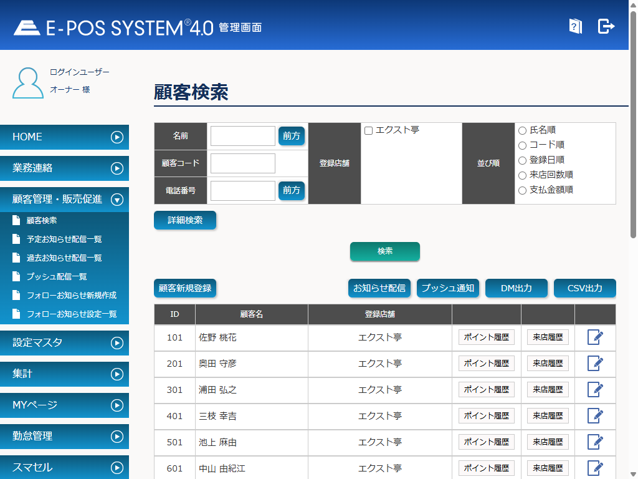Open the help manual book icon
The image size is (638, 479).
575,26
